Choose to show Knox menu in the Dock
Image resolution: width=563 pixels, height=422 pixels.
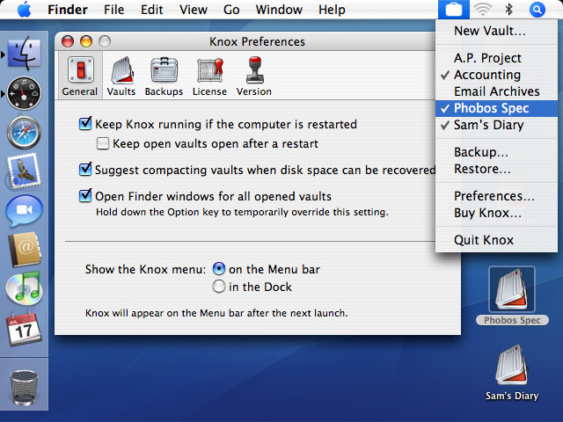[219, 287]
